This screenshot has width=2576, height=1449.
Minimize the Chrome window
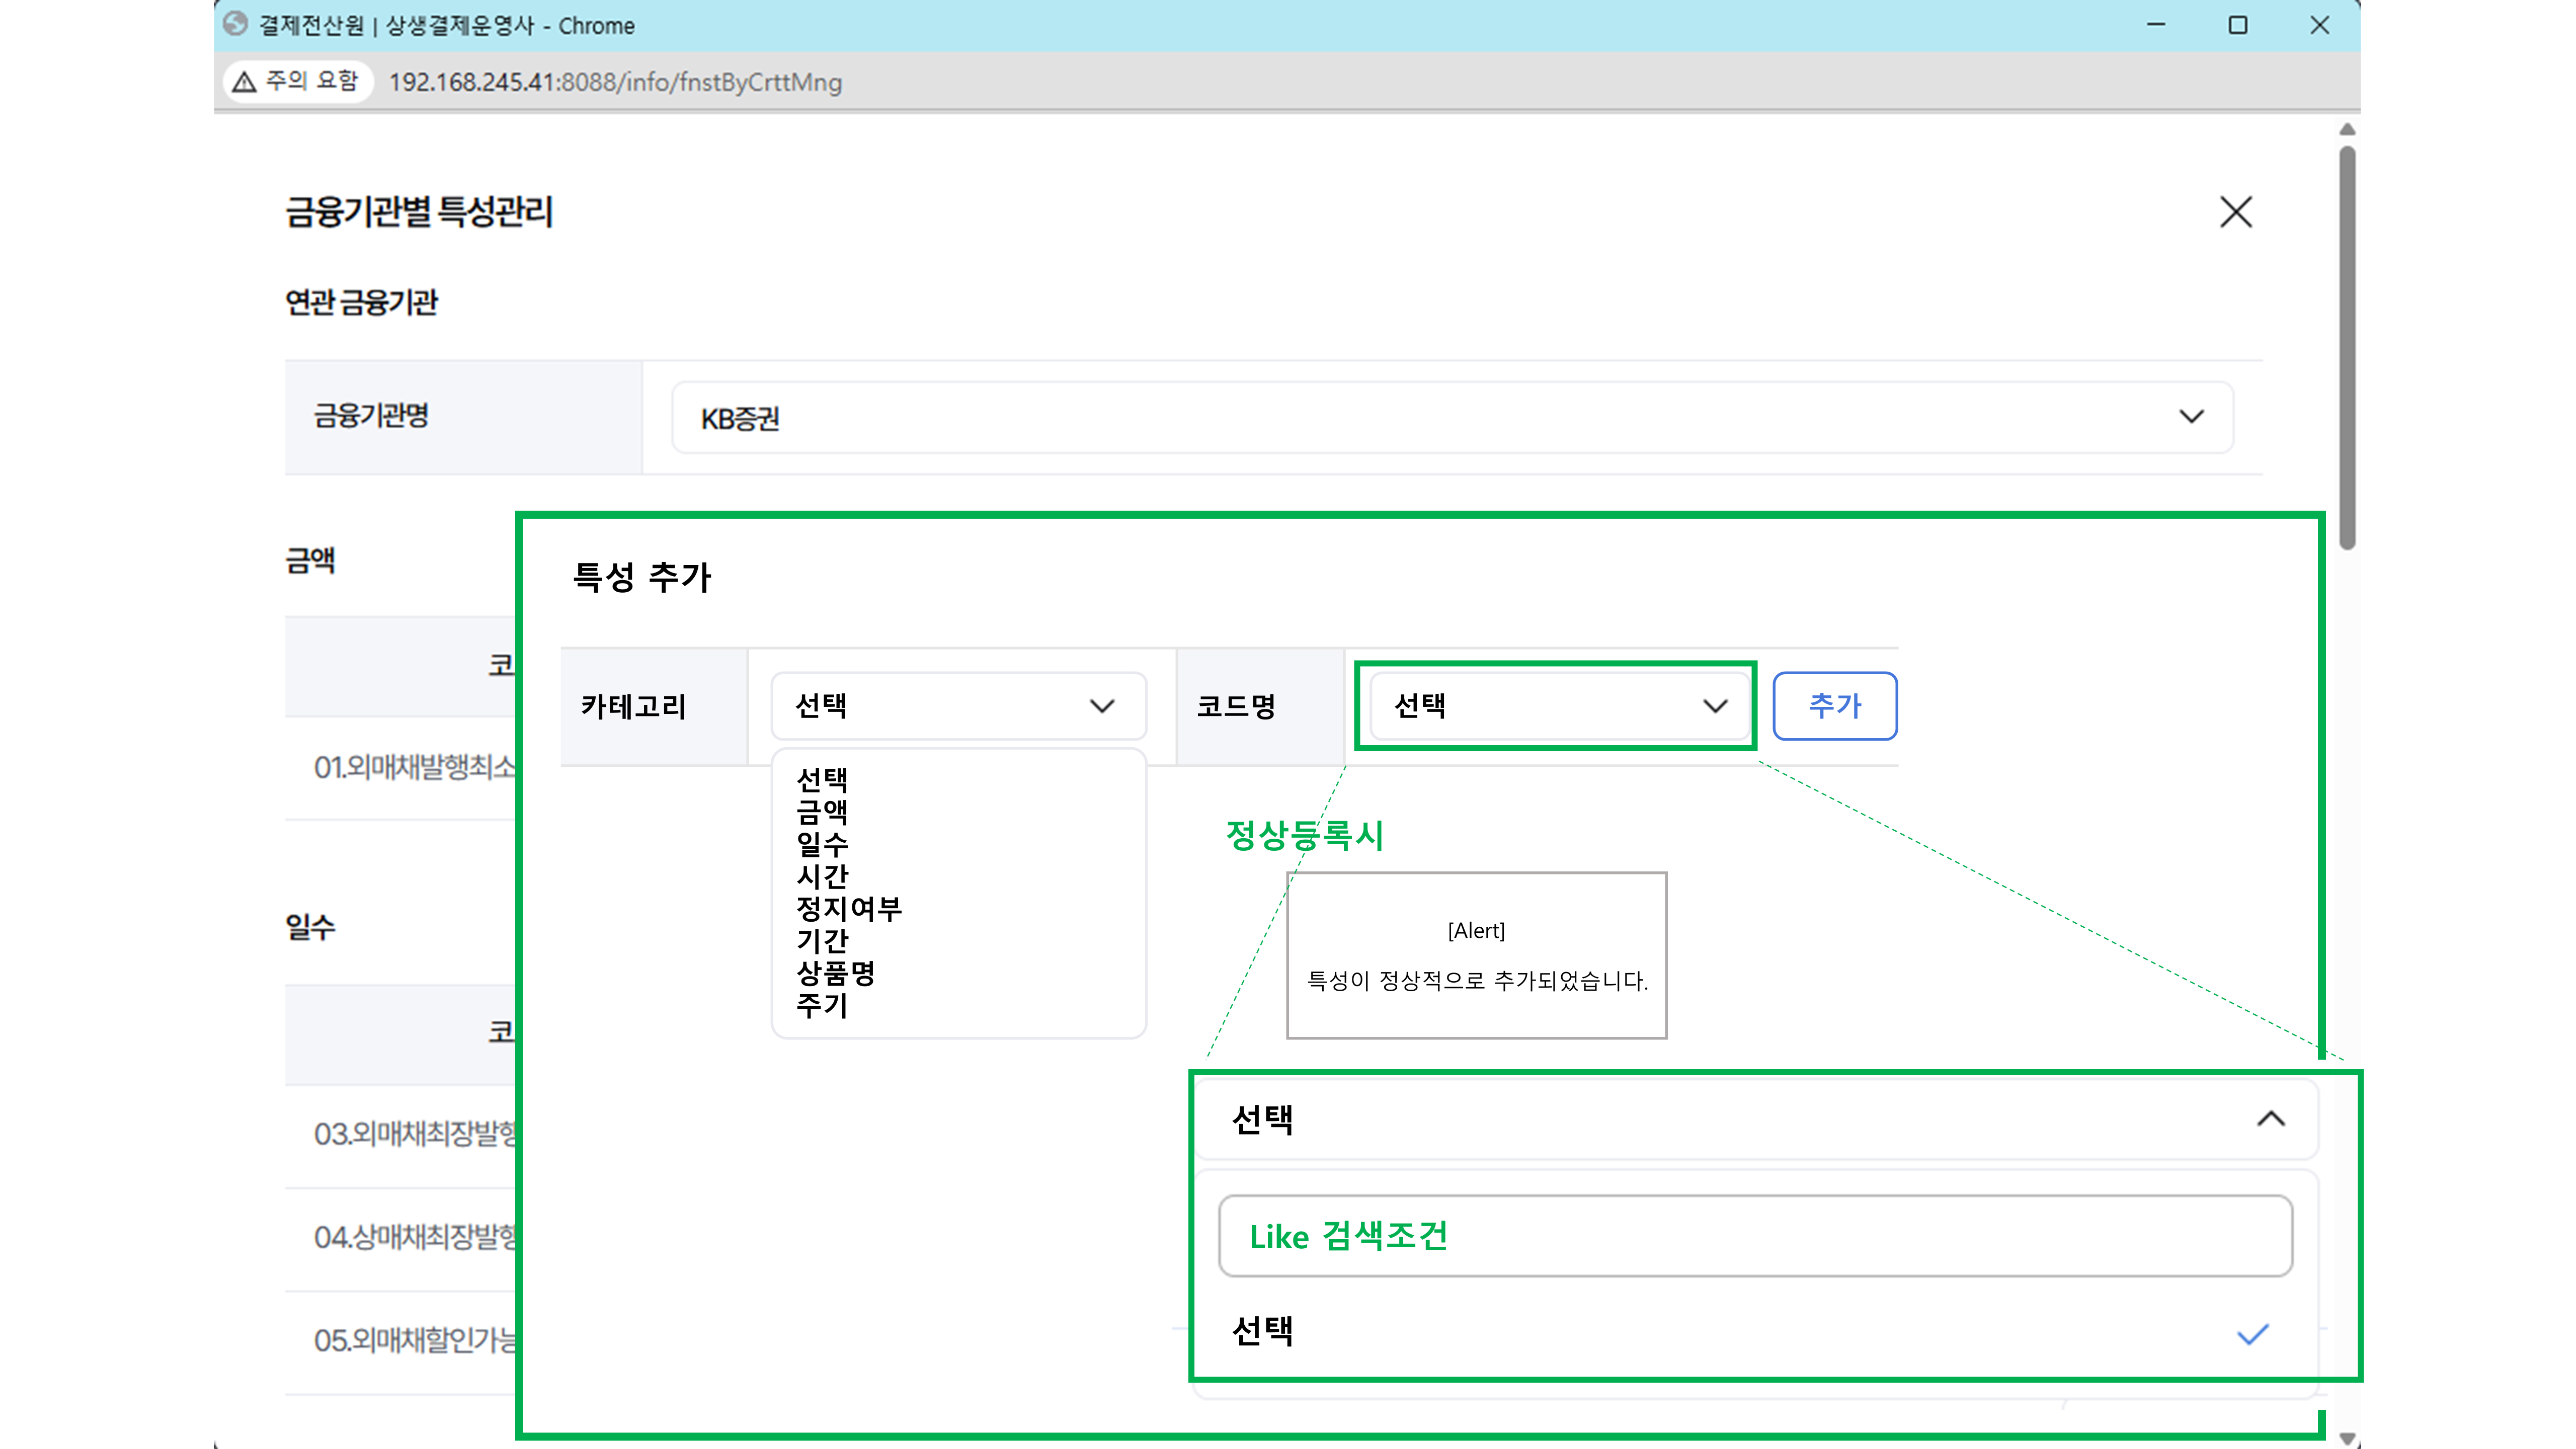click(x=2156, y=25)
